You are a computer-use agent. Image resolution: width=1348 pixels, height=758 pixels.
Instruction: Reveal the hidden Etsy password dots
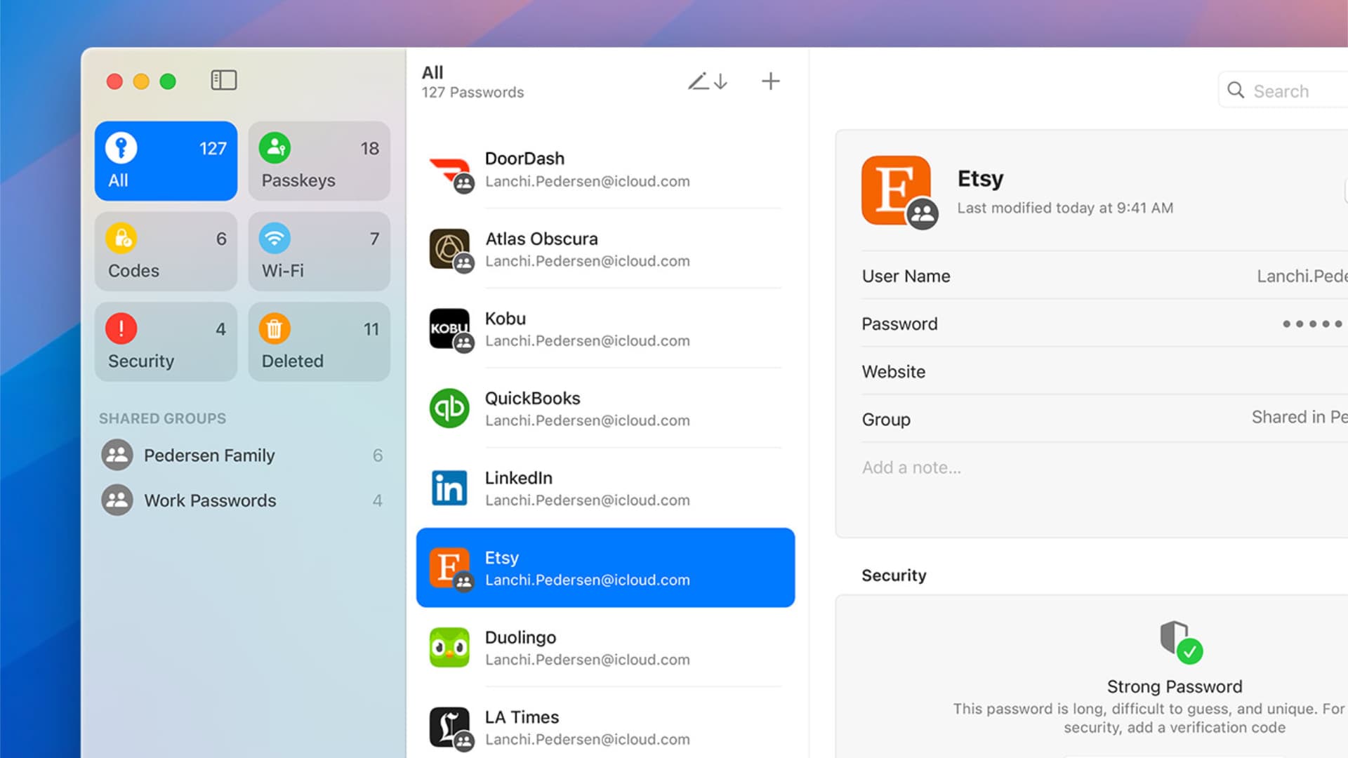(1311, 324)
